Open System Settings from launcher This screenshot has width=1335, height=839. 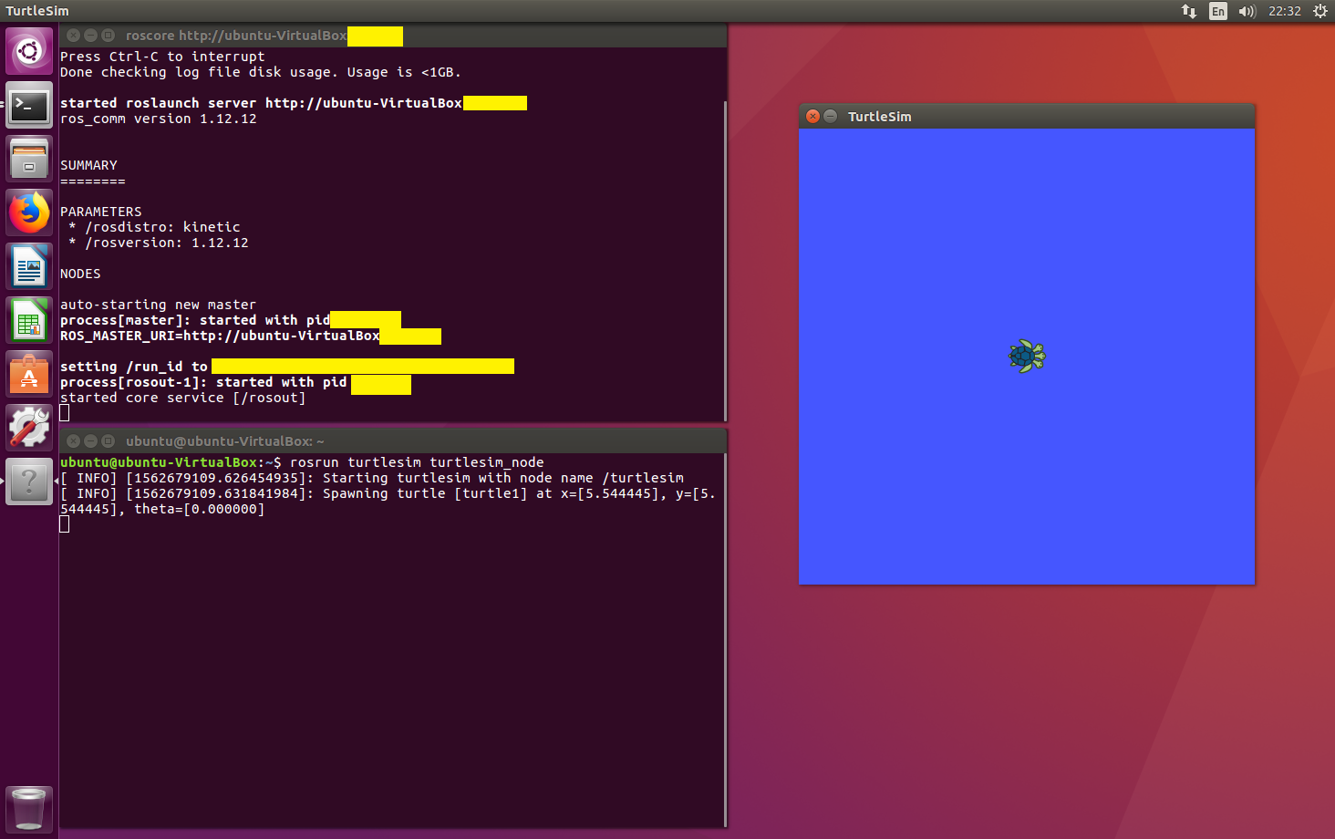[29, 427]
